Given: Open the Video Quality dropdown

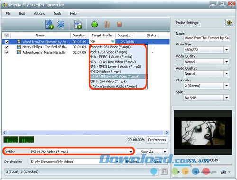Looking at the screenshot, I should pyautogui.click(x=226, y=62).
